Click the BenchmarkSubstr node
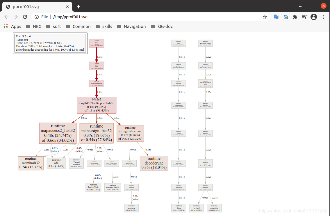Image resolution: width=330 pixels, height=216 pixels. [x=97, y=84]
